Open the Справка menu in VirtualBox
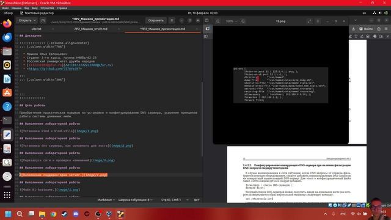391x220 pixels. coord(62,8)
